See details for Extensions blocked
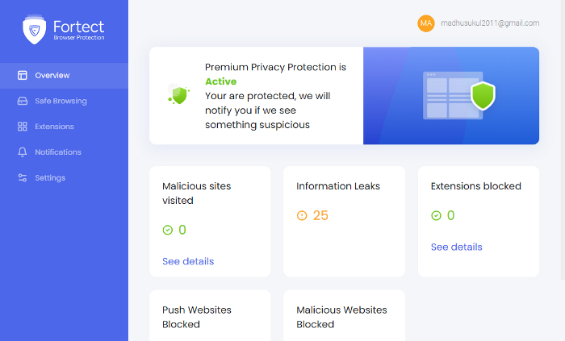This screenshot has width=565, height=341. point(457,247)
